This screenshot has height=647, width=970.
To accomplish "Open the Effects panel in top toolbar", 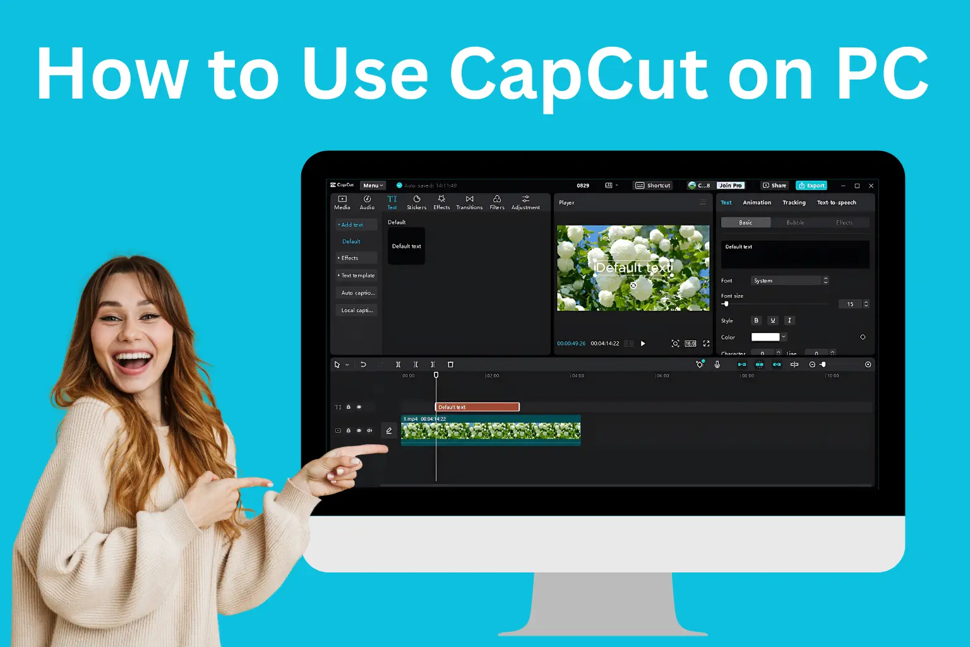I will (441, 203).
